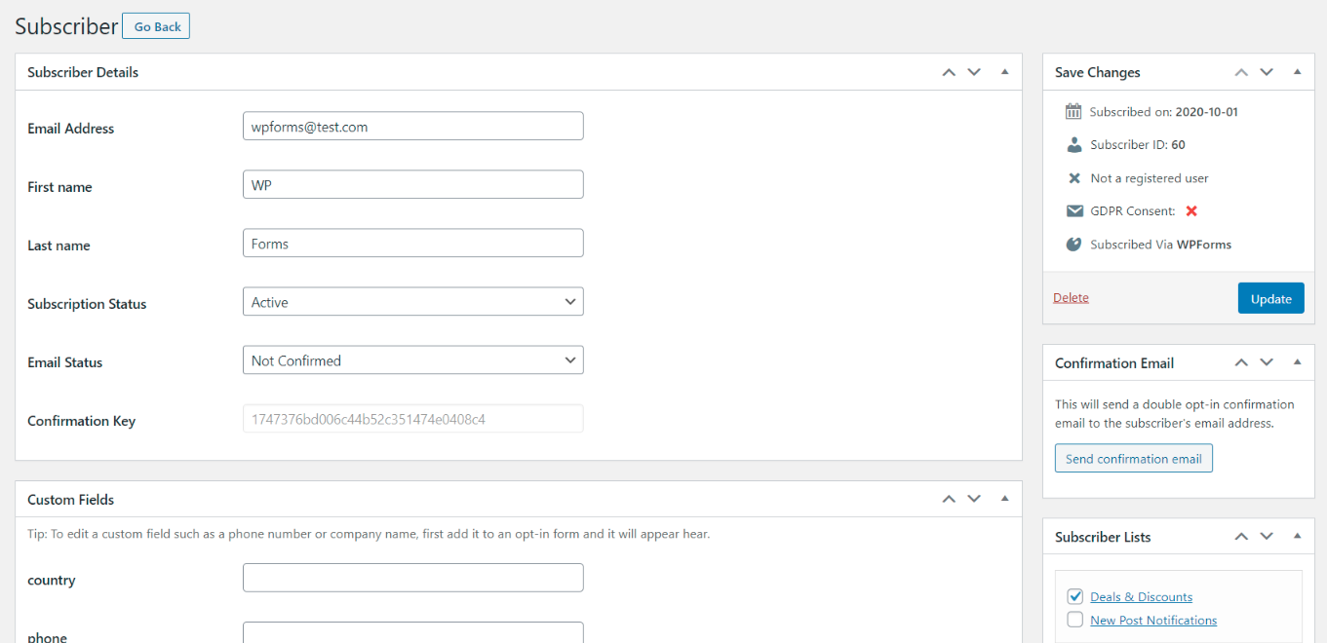Viewport: 1327px width, 643px height.
Task: Click the Subscriber Details panel title
Action: tap(83, 72)
